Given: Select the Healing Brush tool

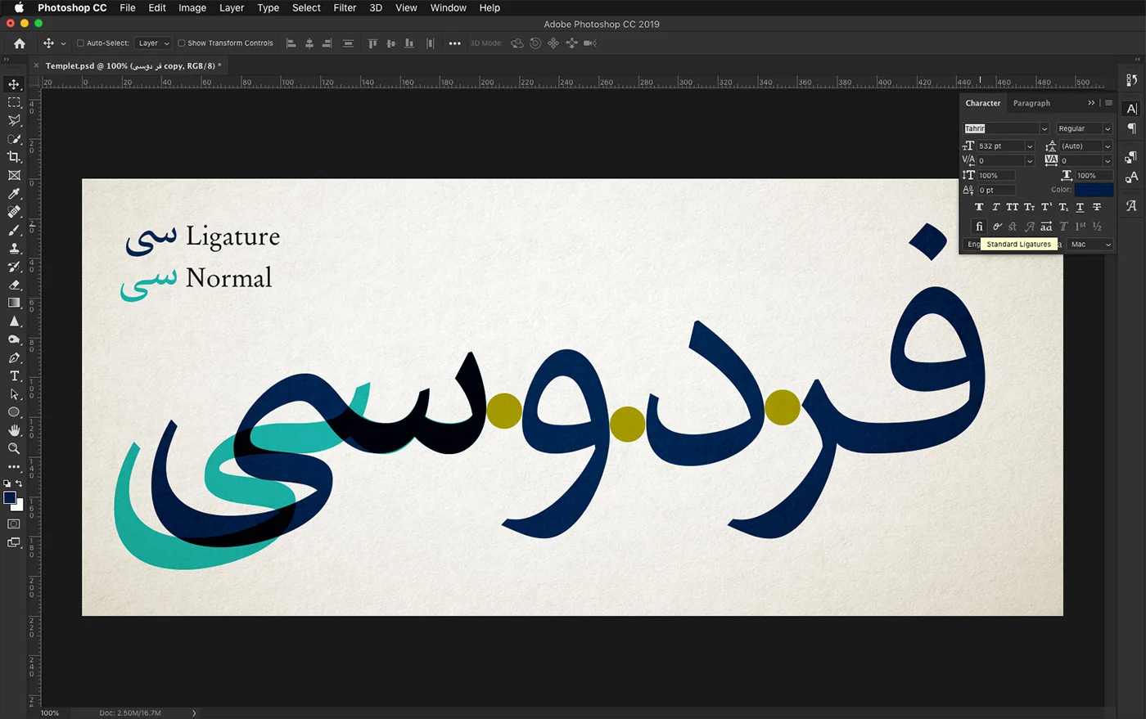Looking at the screenshot, I should (x=14, y=212).
